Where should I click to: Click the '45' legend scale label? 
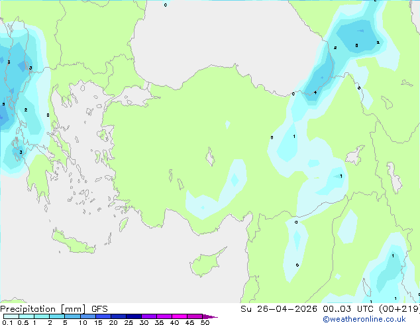point(189,322)
